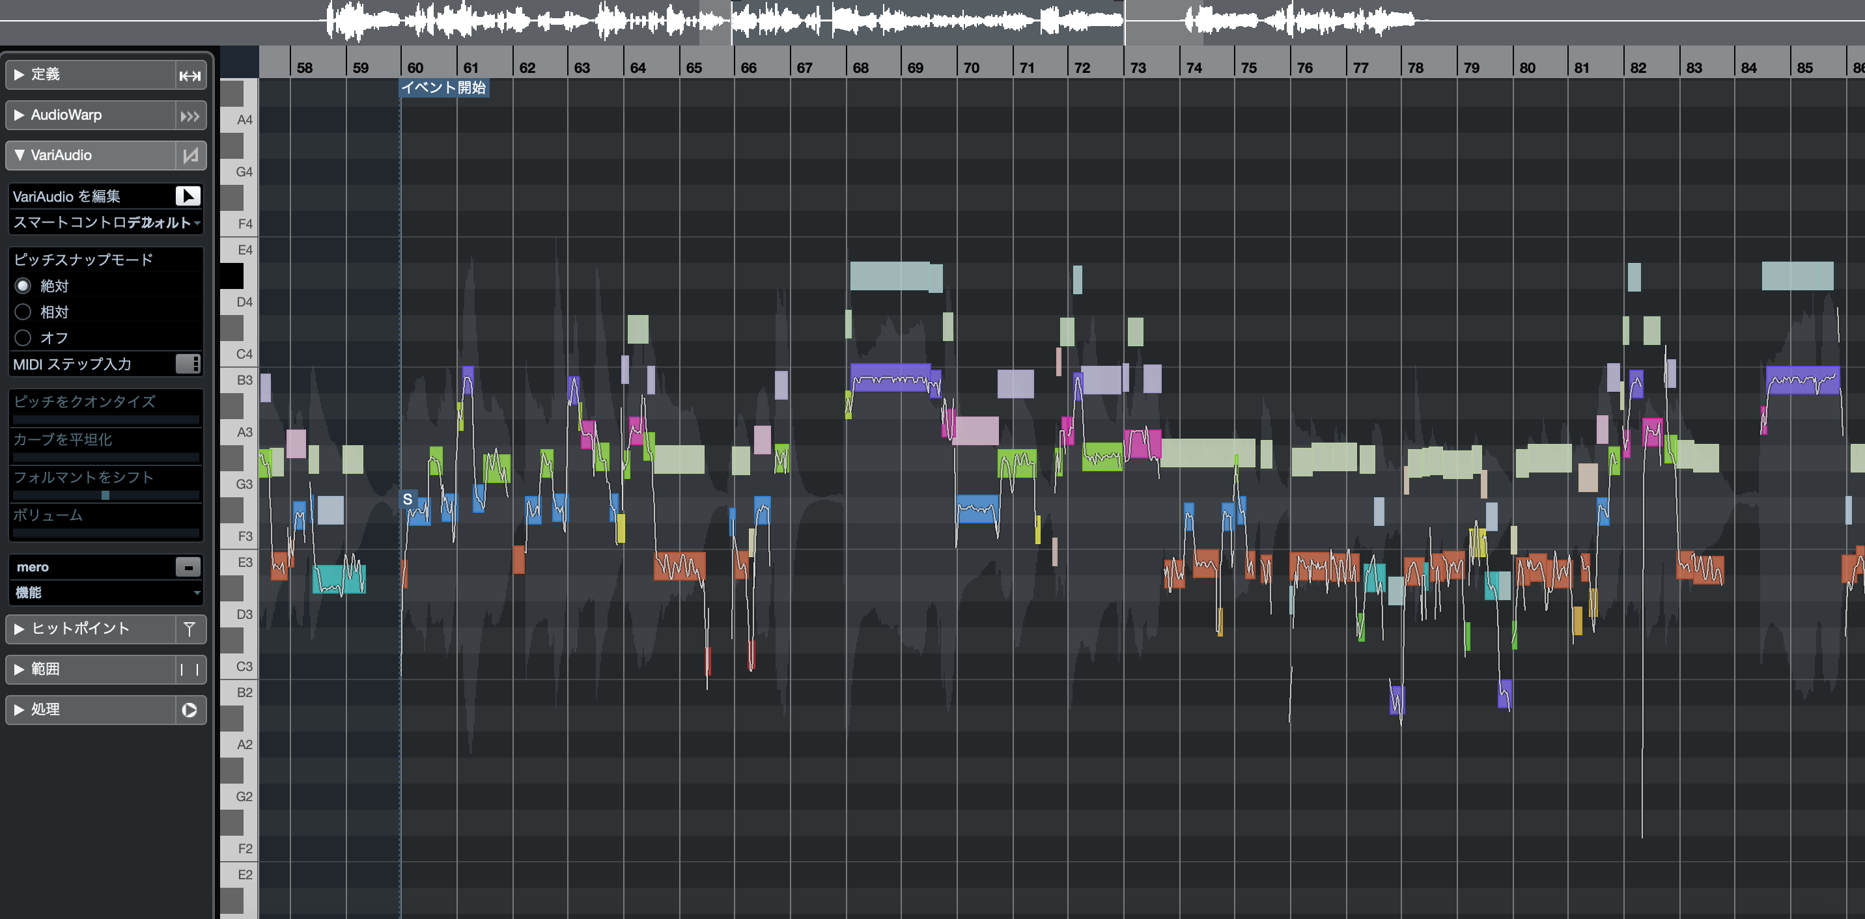Click the MIDI ステップ入力 keyboard icon
The image size is (1865, 919).
[188, 364]
